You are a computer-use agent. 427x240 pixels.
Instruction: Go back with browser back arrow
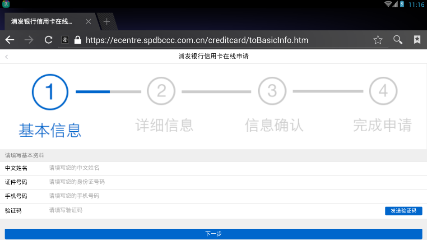(x=10, y=40)
